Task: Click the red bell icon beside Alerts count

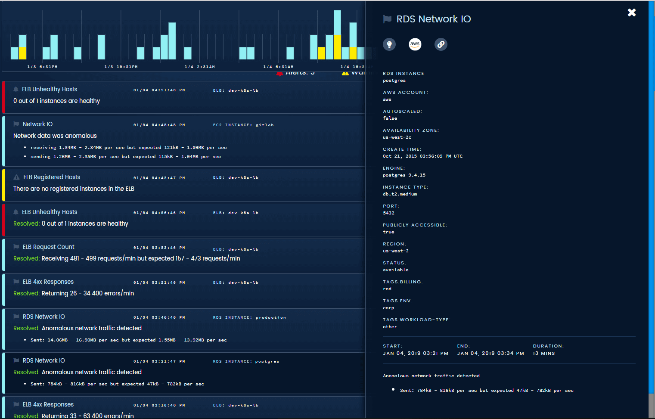Action: pyautogui.click(x=279, y=72)
